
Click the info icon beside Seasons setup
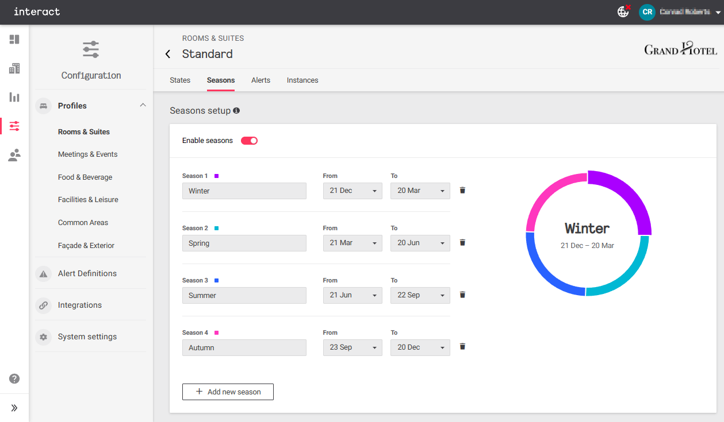click(236, 111)
